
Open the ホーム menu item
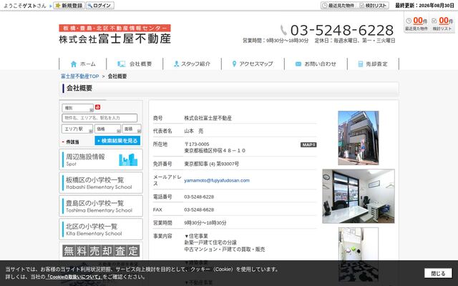tap(83, 64)
